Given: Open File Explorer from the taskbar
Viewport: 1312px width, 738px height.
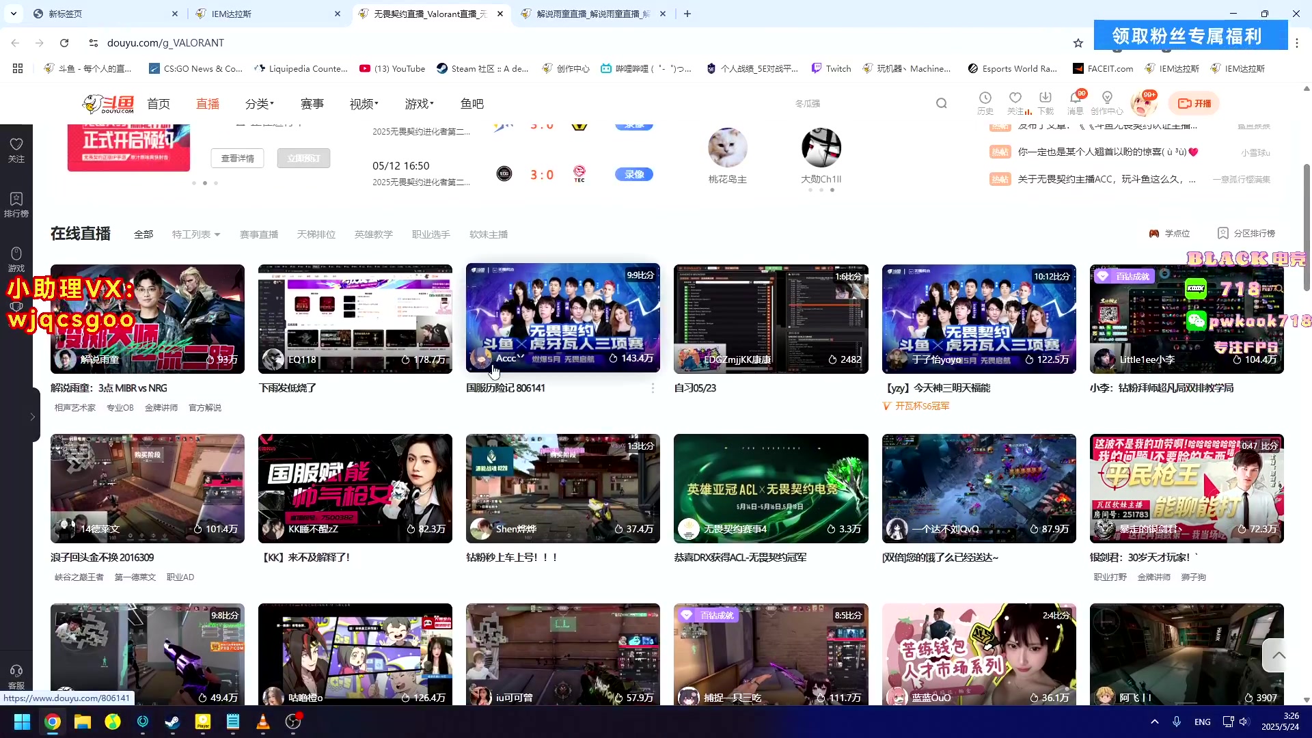Looking at the screenshot, I should tap(83, 722).
